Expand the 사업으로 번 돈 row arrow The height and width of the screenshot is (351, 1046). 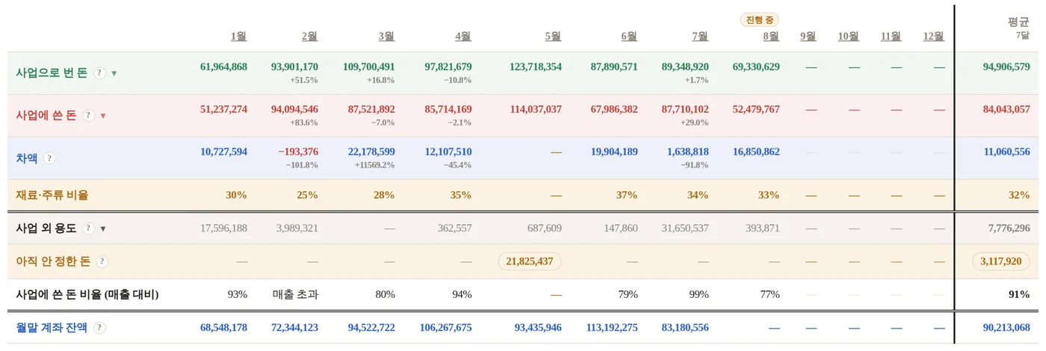tap(114, 73)
